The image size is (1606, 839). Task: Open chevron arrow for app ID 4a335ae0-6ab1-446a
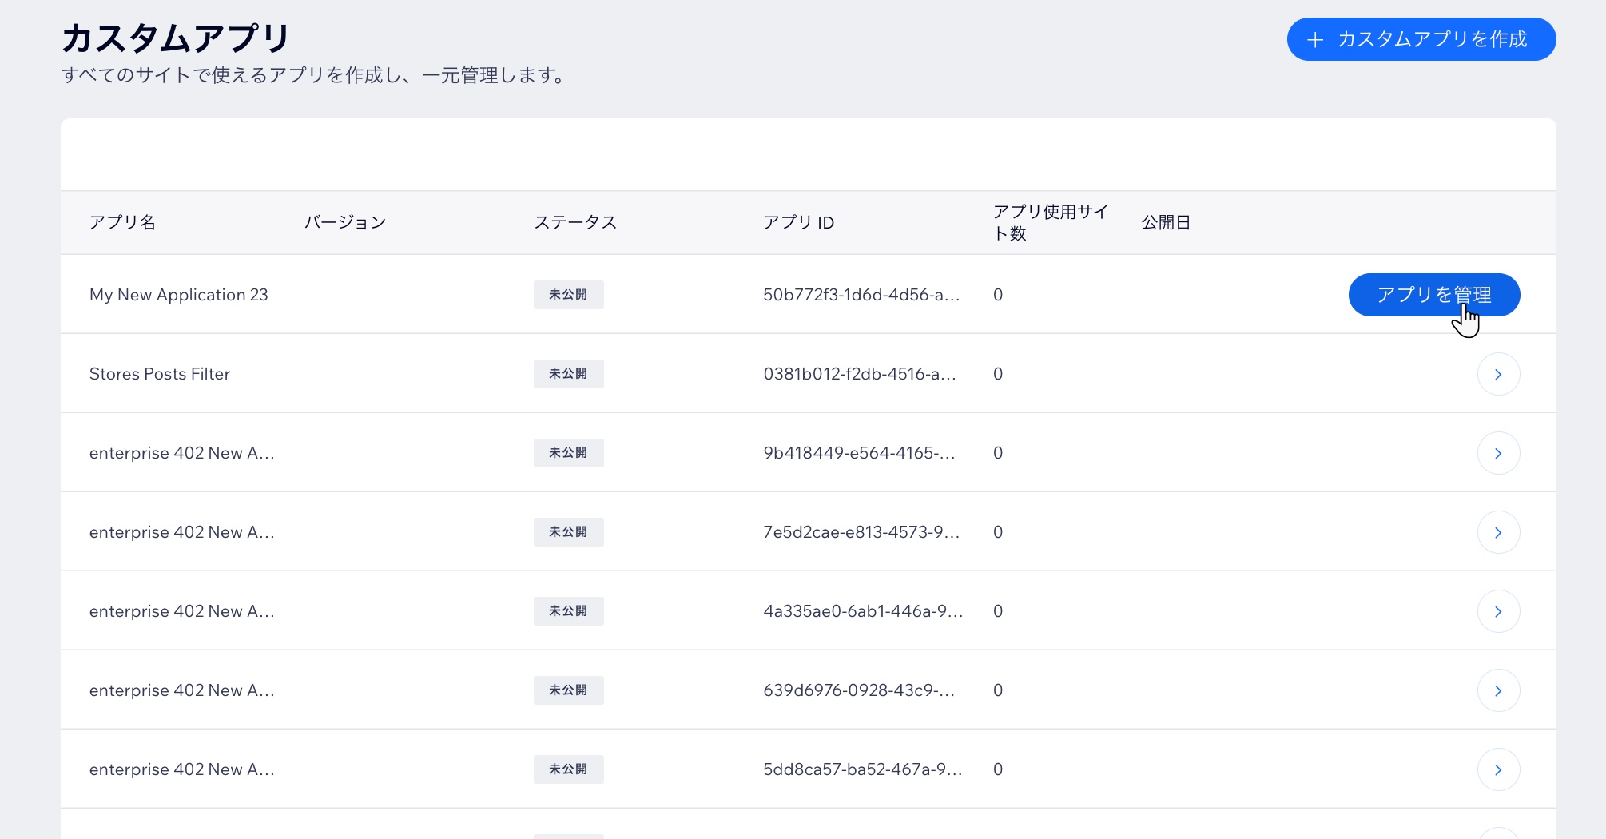click(x=1498, y=611)
